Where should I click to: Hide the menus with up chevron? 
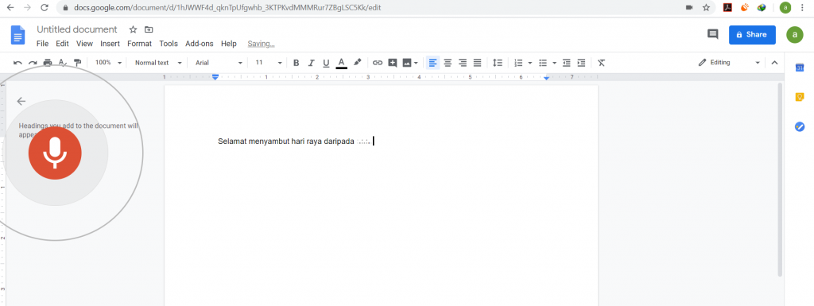pyautogui.click(x=774, y=63)
